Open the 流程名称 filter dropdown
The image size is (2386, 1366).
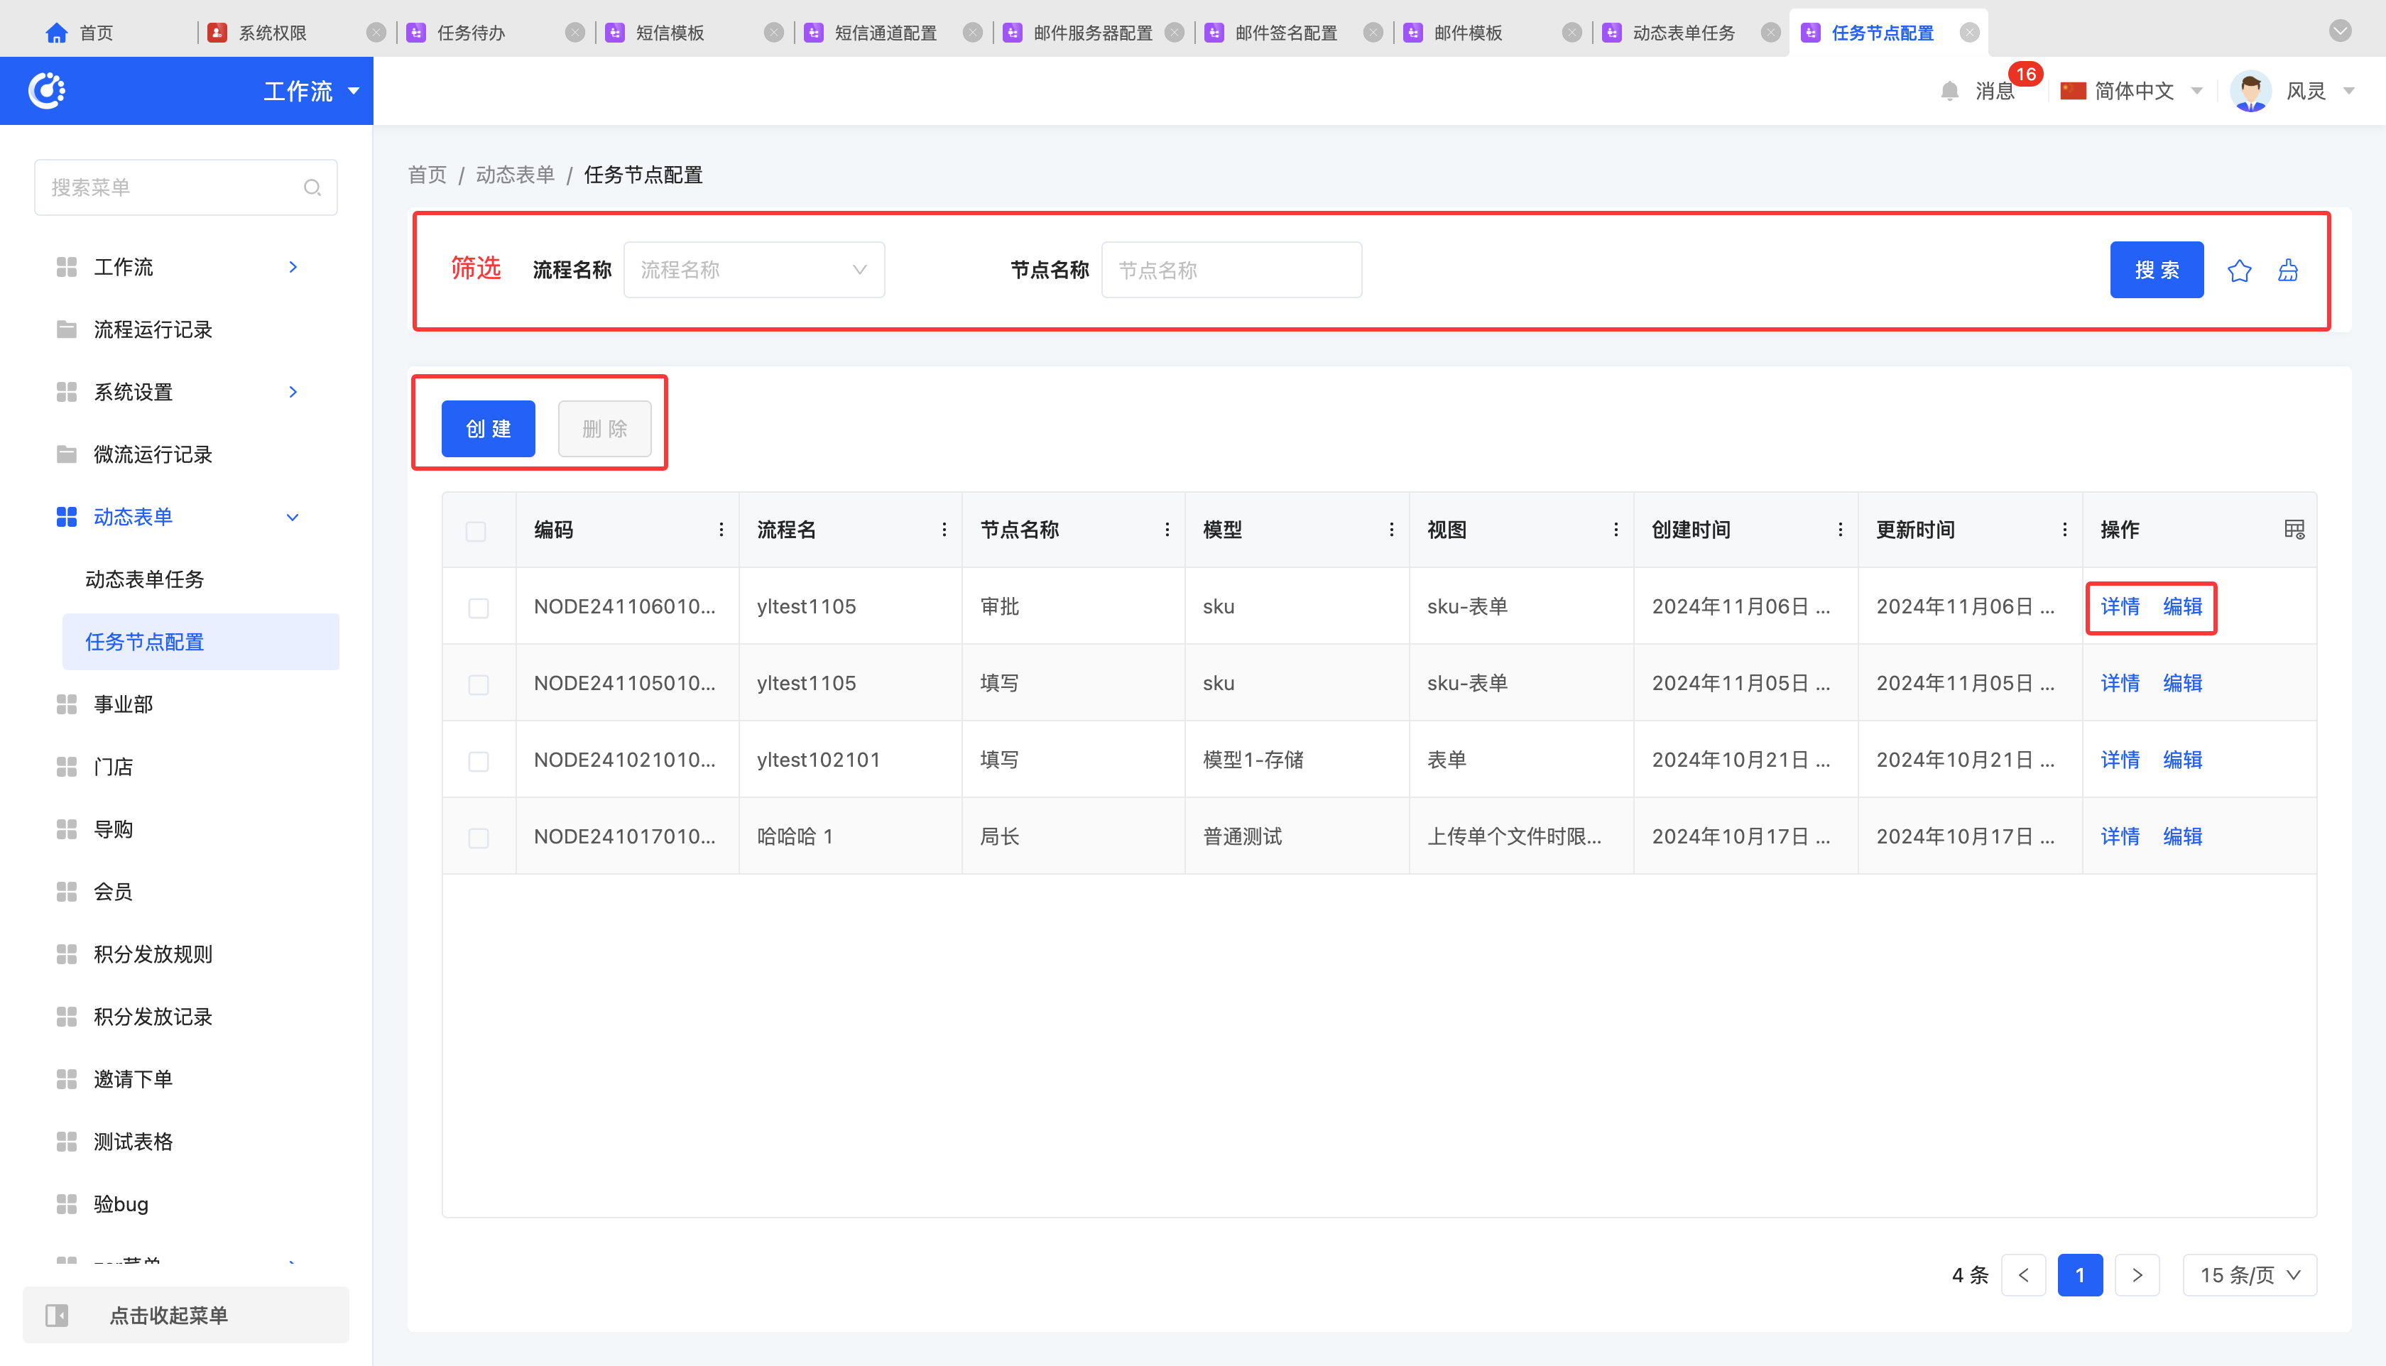(x=753, y=271)
